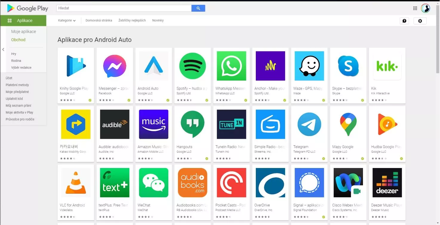Open Moje předplatné link
Screen dimensions: 440x225
17,92
